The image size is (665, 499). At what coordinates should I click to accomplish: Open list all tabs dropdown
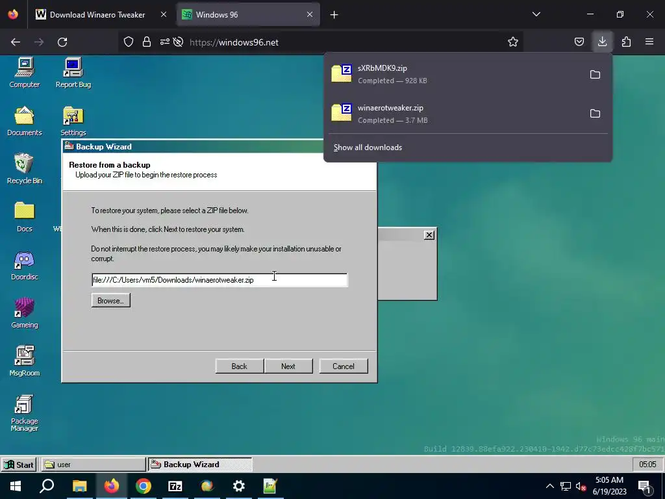536,14
